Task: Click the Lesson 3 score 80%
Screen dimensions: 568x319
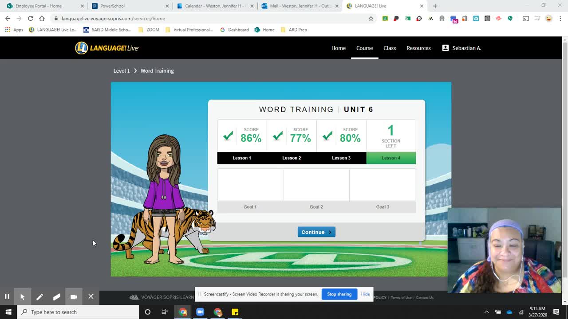Action: pyautogui.click(x=350, y=138)
